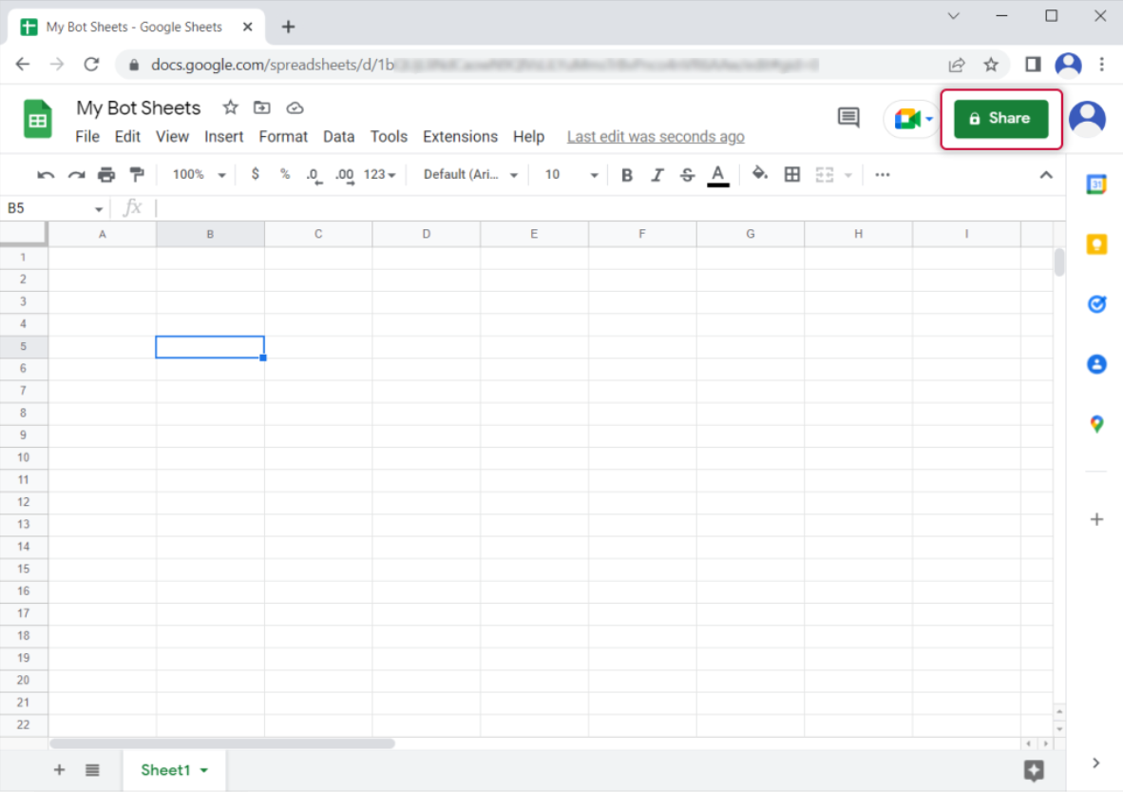This screenshot has height=792, width=1123.
Task: Toggle strikethrough formatting
Action: (x=687, y=175)
